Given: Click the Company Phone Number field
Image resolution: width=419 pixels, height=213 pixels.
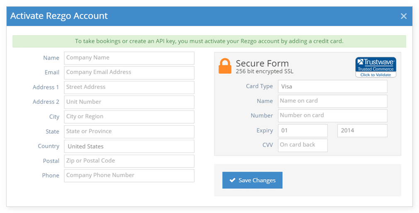Looking at the screenshot, I should pyautogui.click(x=129, y=176).
